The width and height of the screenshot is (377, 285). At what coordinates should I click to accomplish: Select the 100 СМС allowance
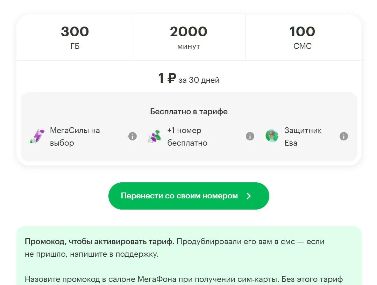tap(303, 37)
